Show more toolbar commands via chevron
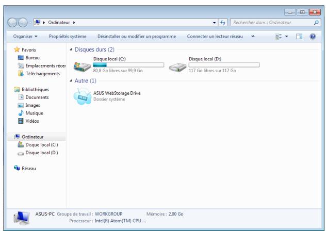 pos(253,36)
